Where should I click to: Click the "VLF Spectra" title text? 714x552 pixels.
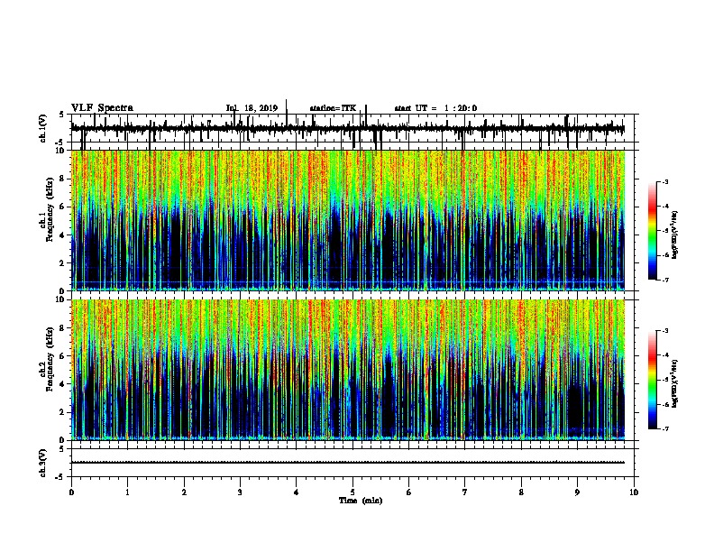point(102,108)
